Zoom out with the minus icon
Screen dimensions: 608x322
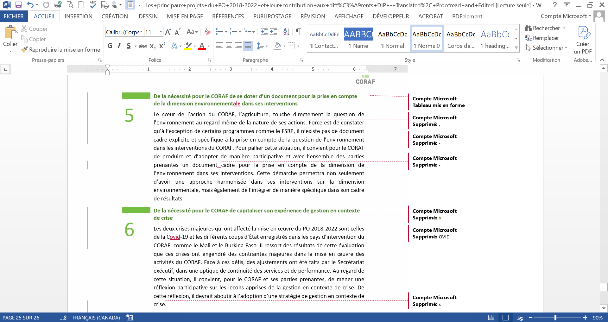(531, 318)
